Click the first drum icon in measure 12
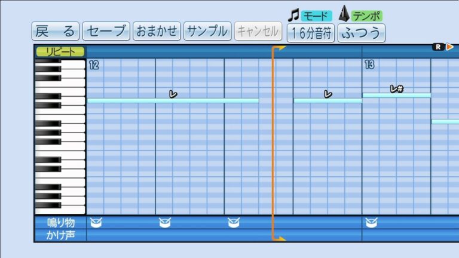459x258 pixels. point(96,223)
